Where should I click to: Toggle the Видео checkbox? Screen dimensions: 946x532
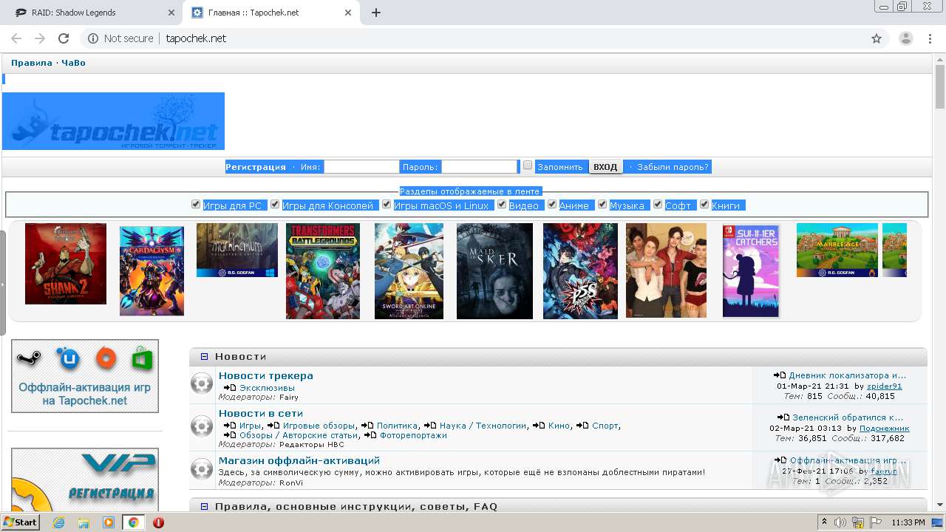click(502, 205)
